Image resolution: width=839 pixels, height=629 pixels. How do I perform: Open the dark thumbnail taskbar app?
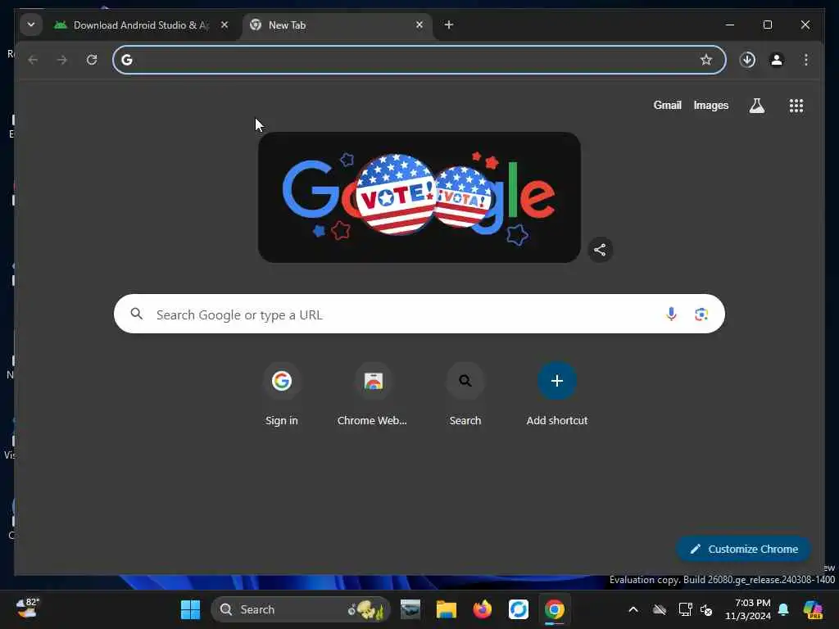(x=410, y=609)
